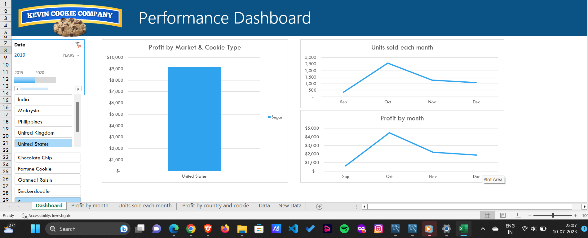Image resolution: width=588 pixels, height=238 pixels.
Task: Open Visual Studio Code from taskbar
Action: [293, 229]
